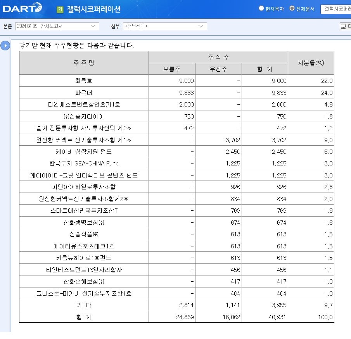Click 티인베스트먼트T3일자리합자 row name
This screenshot has width=351, height=339.
point(84,270)
